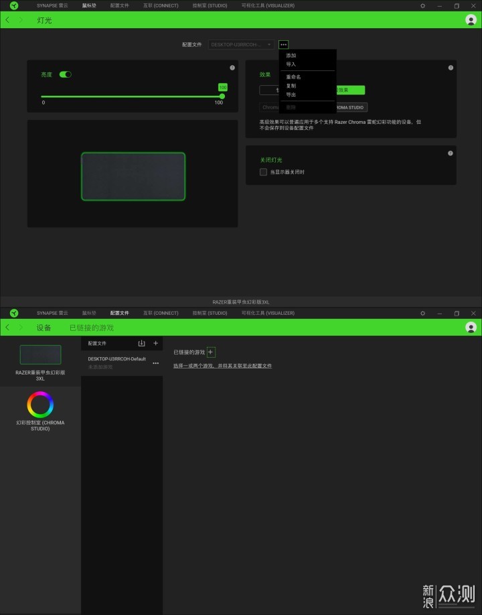Click the quick effects button left of menu
Screen dimensions: 482x615
269,90
